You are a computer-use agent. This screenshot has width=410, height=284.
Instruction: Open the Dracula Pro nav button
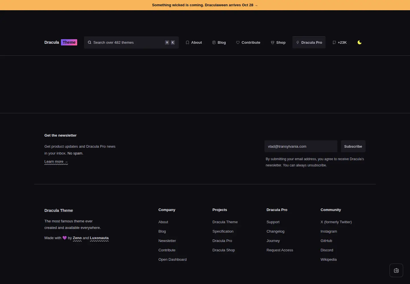(309, 43)
